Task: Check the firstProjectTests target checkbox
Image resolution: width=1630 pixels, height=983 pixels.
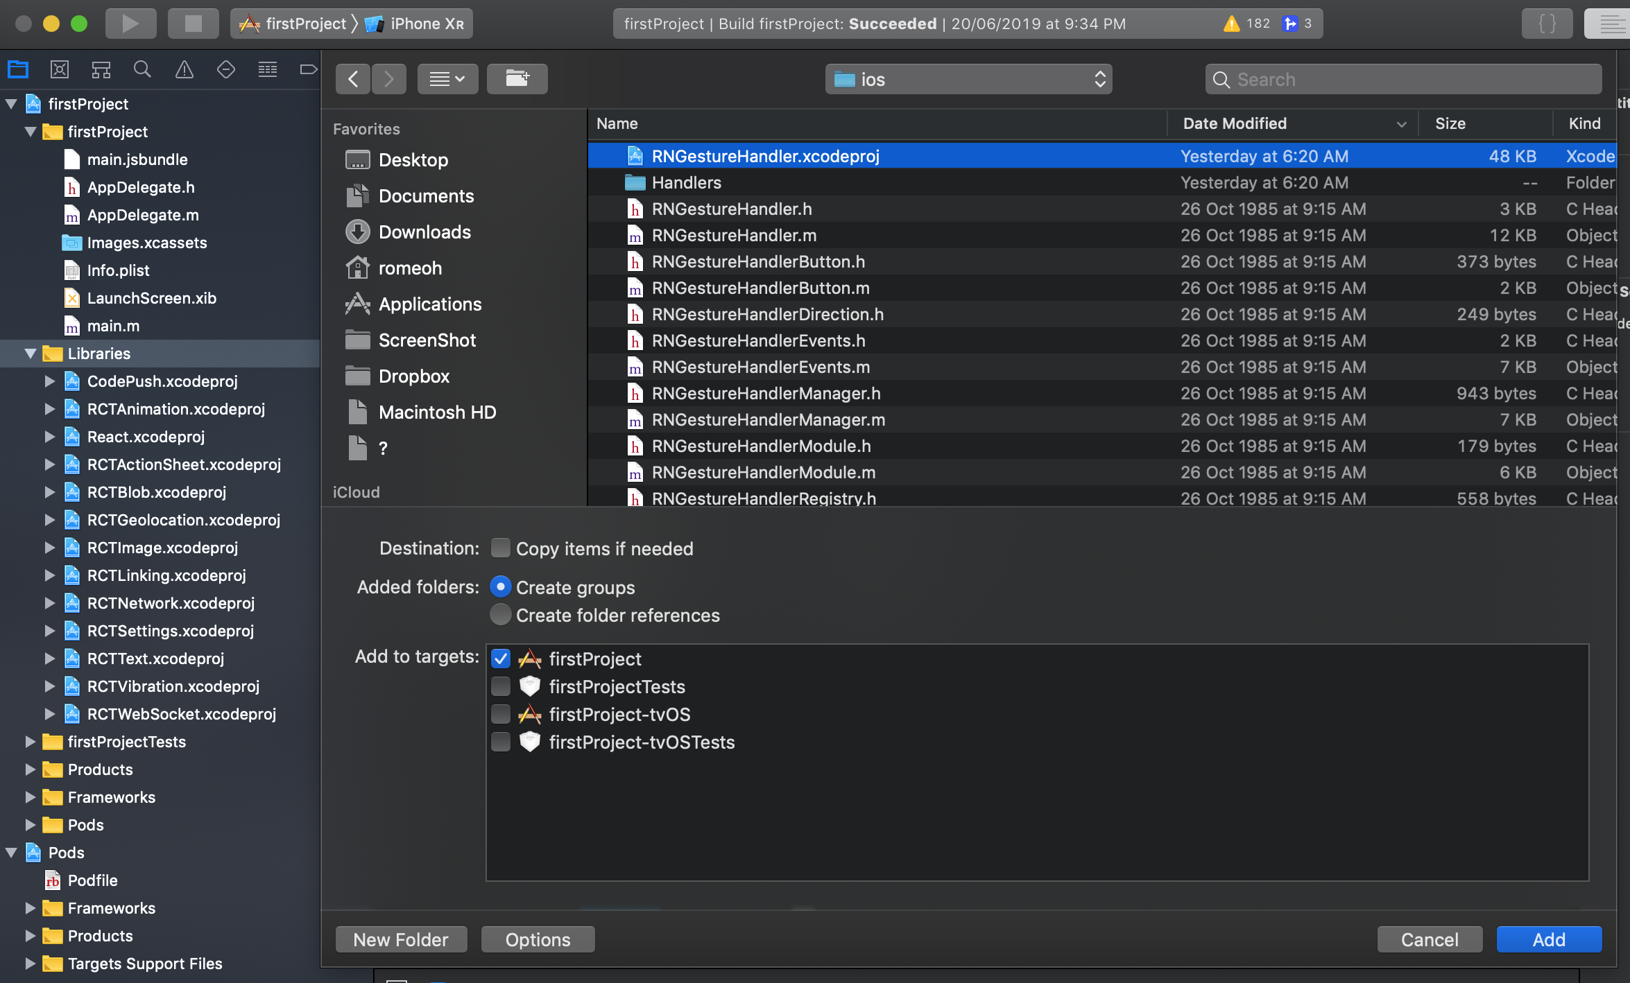Action: point(500,686)
